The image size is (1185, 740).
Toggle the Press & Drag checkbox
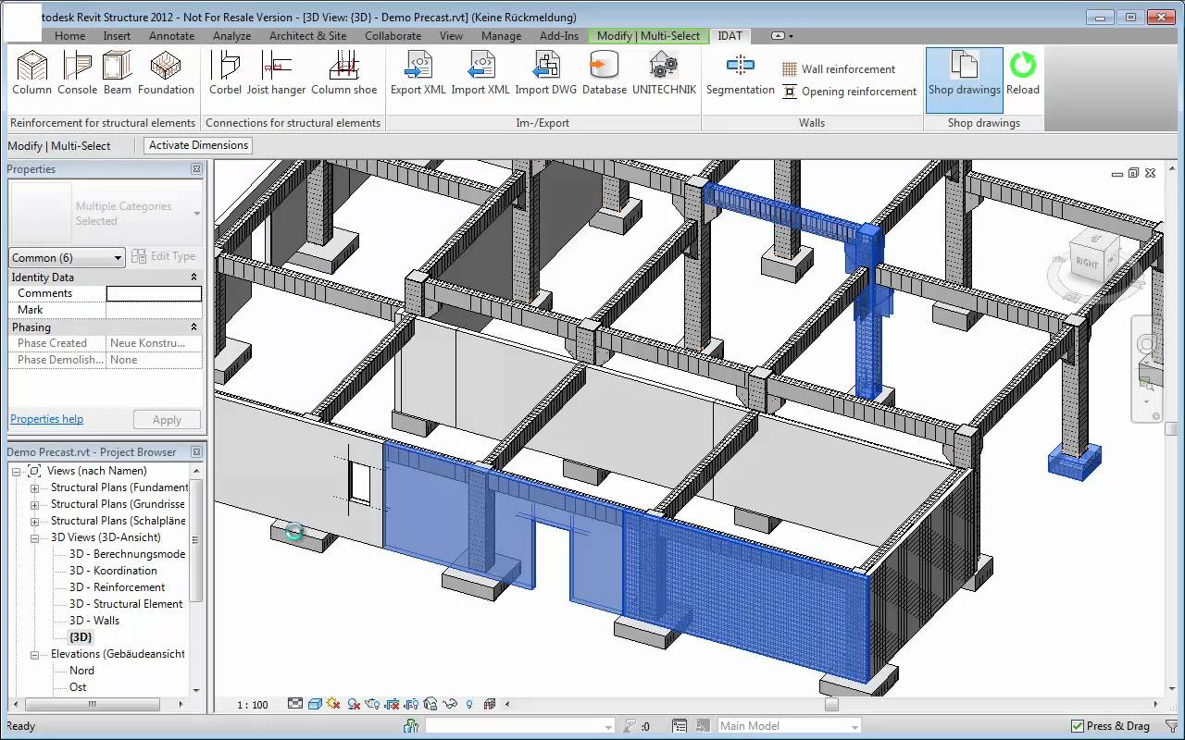(1078, 726)
